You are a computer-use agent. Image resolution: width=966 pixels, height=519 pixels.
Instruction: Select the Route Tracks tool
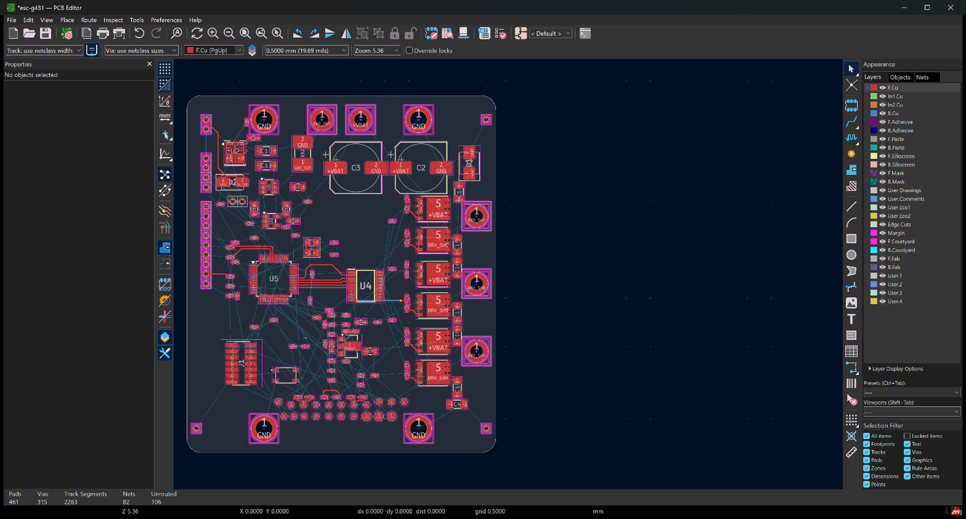[x=851, y=122]
